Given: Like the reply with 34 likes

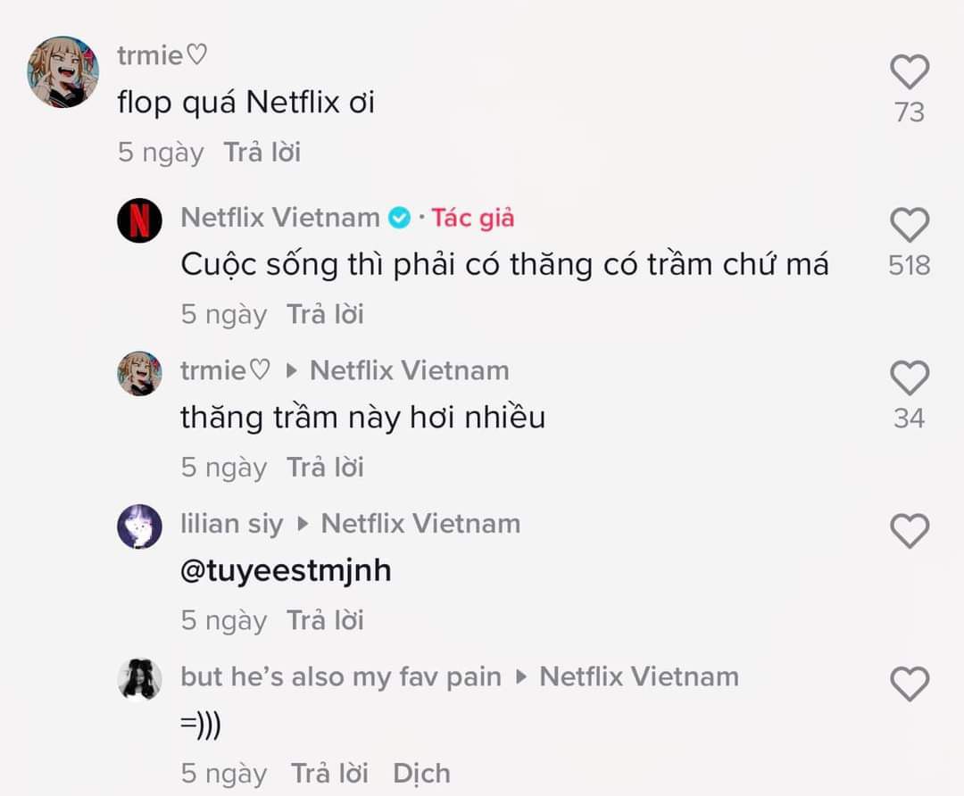Looking at the screenshot, I should (910, 378).
